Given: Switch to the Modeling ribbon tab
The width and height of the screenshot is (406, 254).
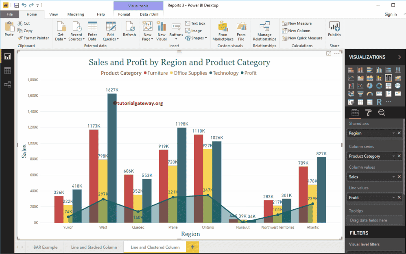Looking at the screenshot, I should click(76, 14).
